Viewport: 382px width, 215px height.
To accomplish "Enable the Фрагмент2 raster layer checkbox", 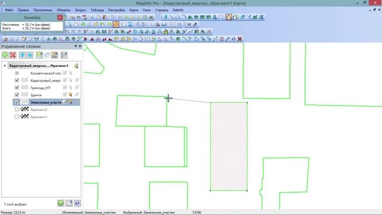I will click(17, 109).
